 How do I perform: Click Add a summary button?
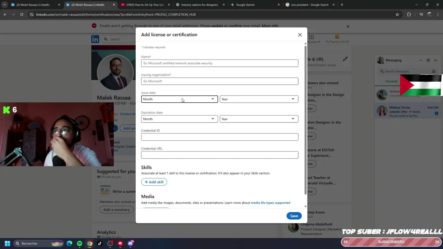coord(117,210)
